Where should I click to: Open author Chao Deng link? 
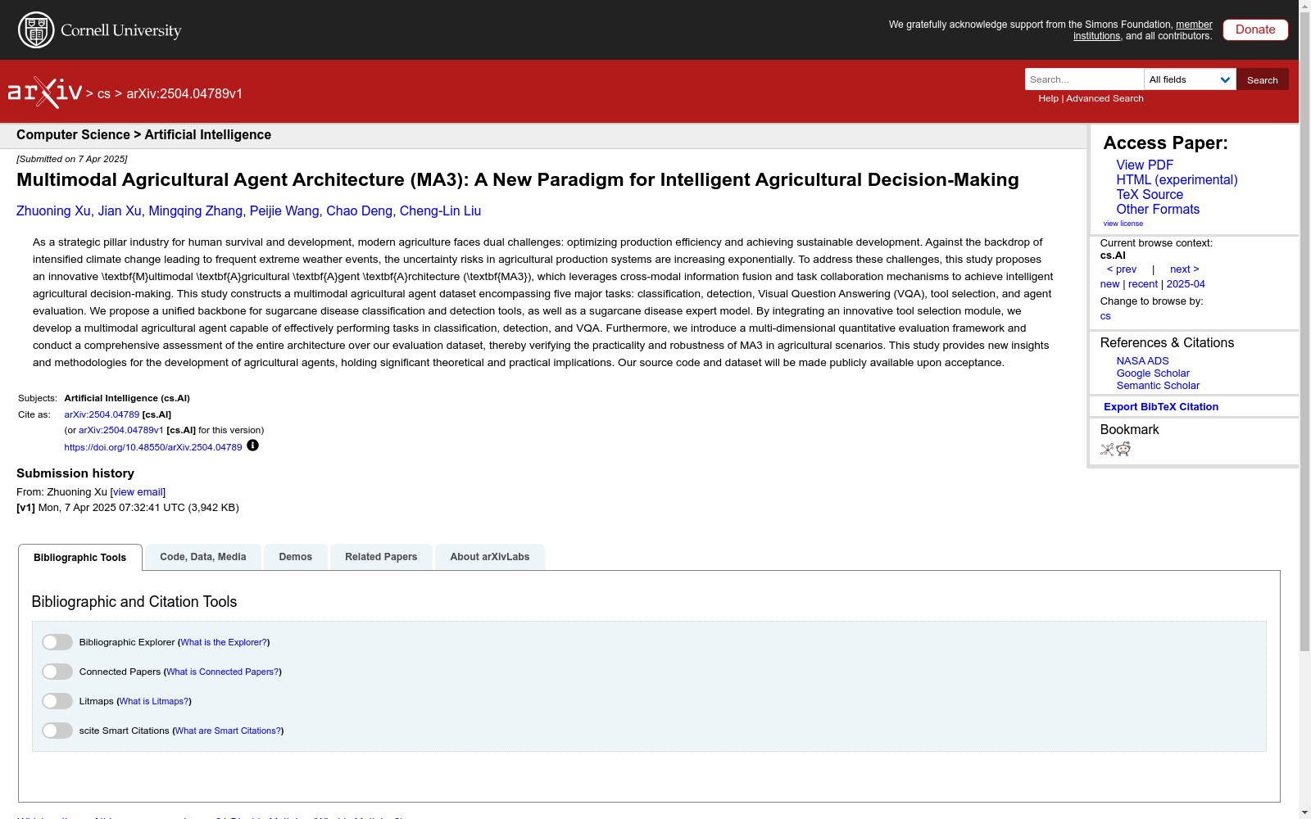(359, 211)
